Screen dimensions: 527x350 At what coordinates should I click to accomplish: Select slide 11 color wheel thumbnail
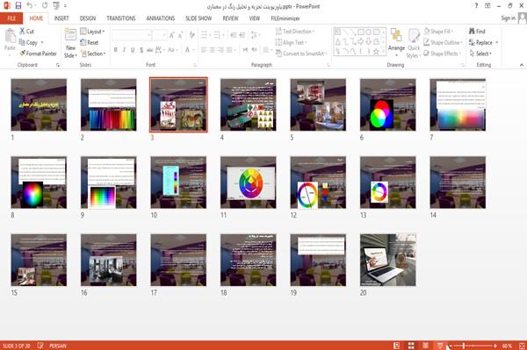248,182
